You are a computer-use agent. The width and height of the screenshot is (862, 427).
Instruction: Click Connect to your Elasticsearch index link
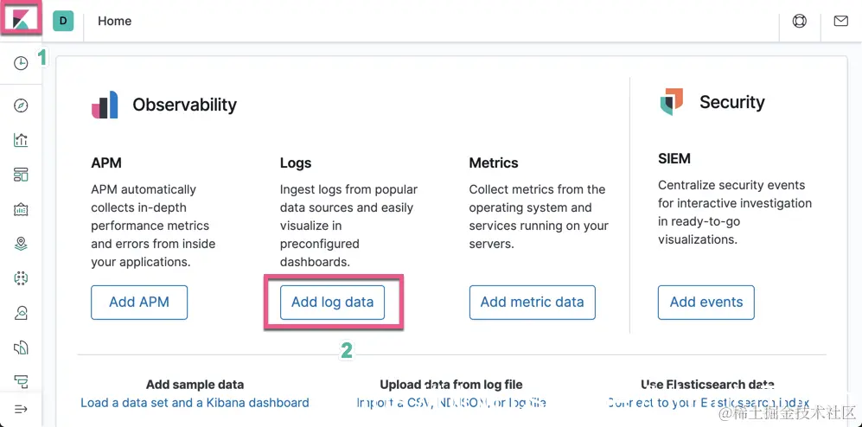click(x=708, y=403)
